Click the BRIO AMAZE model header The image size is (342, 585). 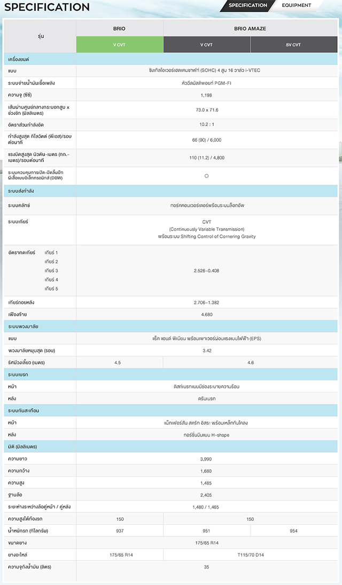click(250, 28)
